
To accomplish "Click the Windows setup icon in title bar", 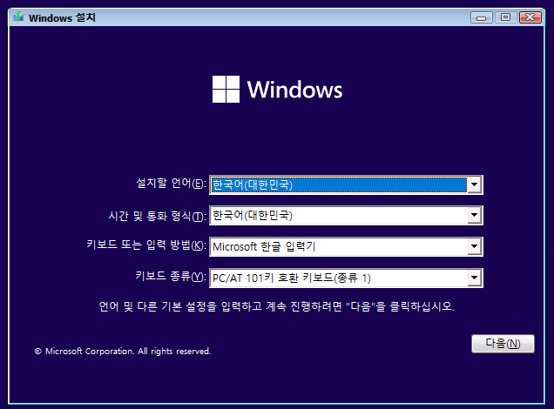I will click(18, 17).
